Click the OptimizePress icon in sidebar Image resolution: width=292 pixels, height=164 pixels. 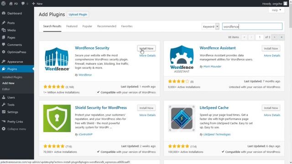4,52
